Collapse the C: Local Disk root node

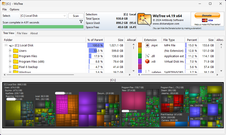[6, 46]
